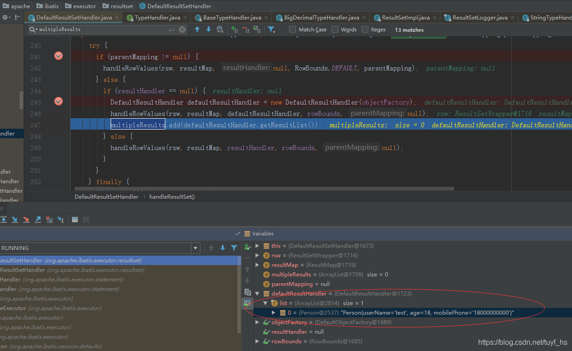Open search filter funnel in find bar
The height and width of the screenshot is (351, 572).
coord(271,30)
